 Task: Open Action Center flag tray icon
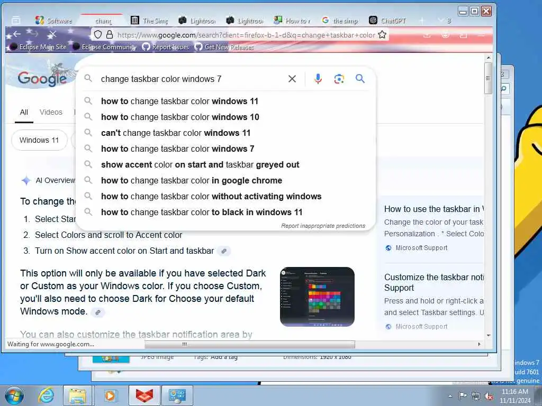(x=463, y=396)
